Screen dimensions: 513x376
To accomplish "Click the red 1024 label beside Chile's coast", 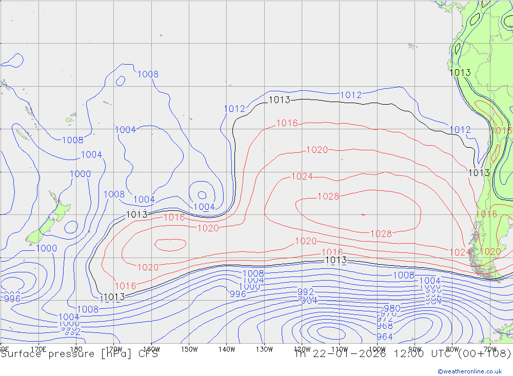I will [x=460, y=252].
